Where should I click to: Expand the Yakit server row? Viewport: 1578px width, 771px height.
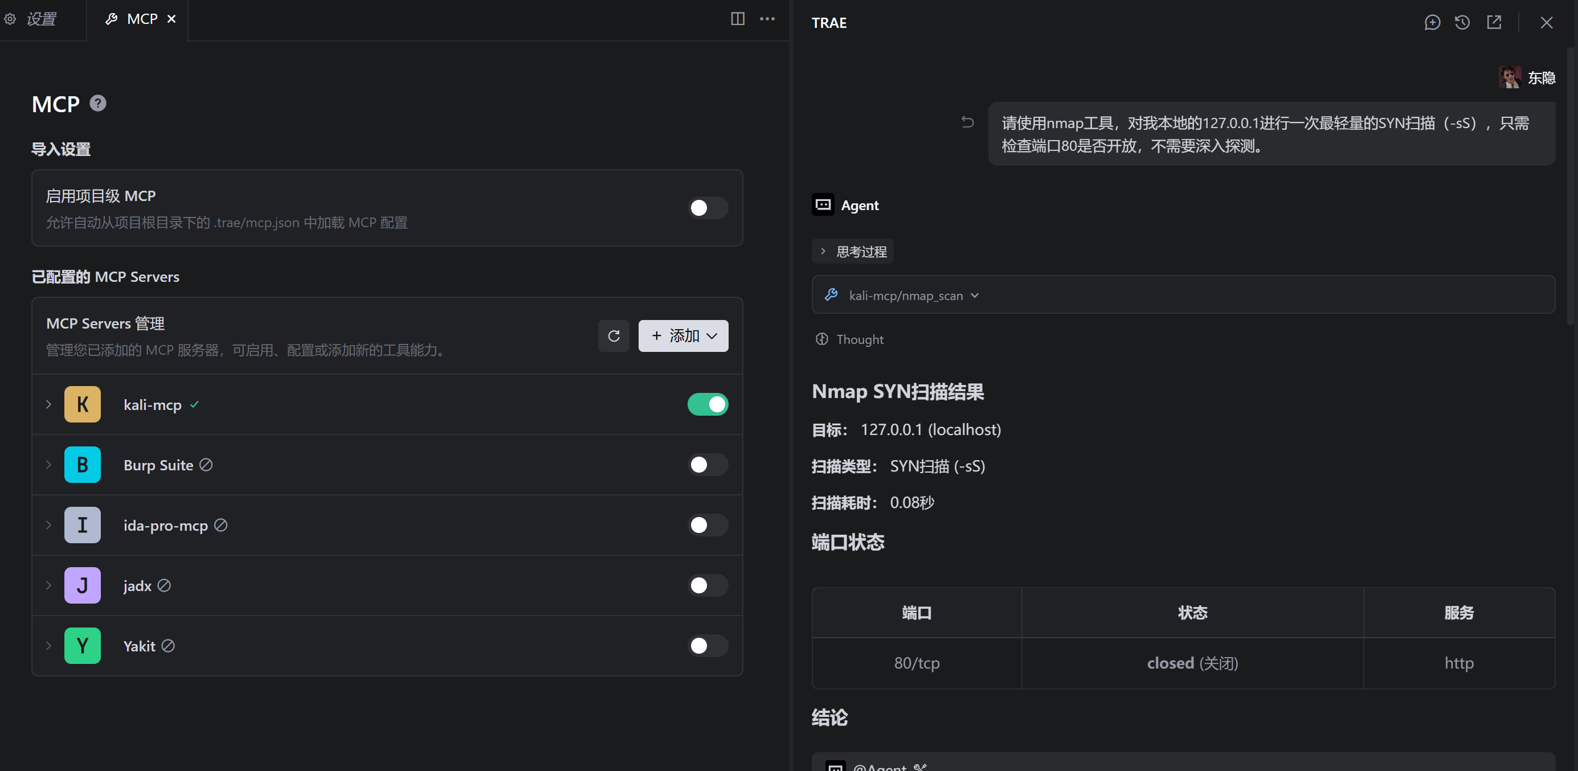pyautogui.click(x=48, y=646)
